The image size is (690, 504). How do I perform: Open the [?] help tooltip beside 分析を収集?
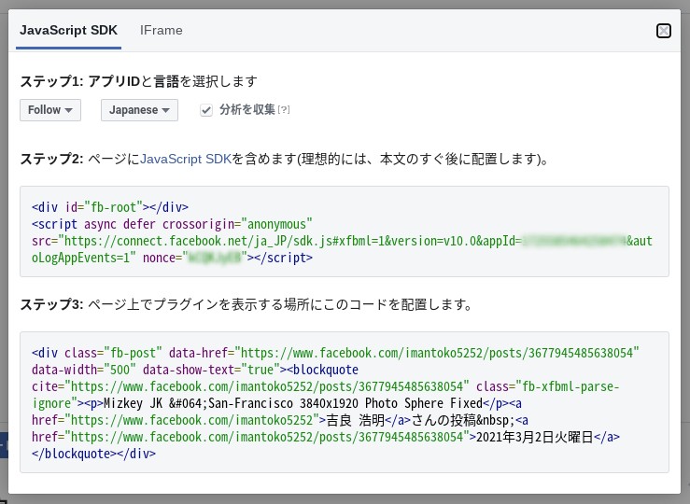[x=284, y=109]
